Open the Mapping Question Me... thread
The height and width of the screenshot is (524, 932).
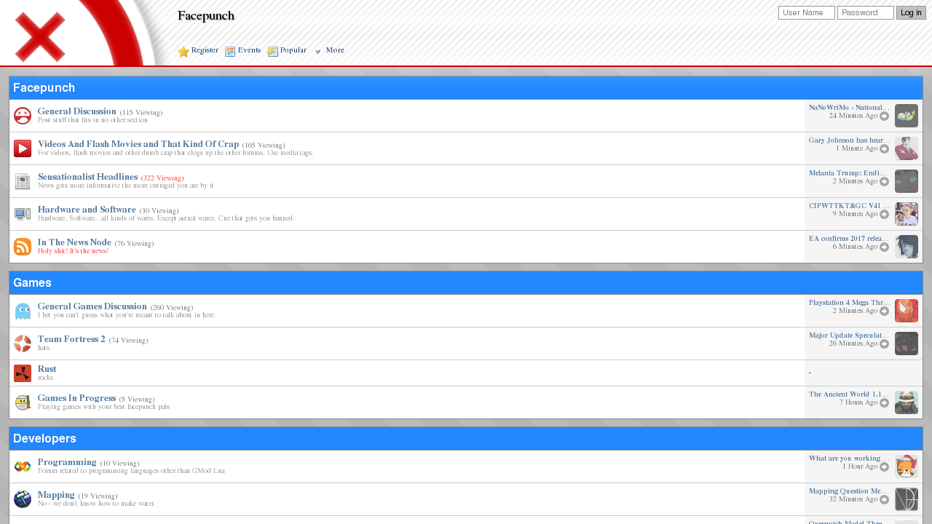click(849, 491)
